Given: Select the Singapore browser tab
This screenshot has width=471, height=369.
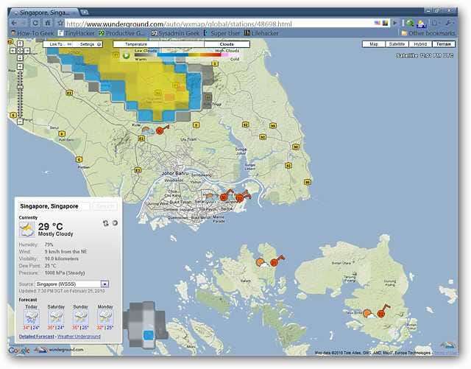Looking at the screenshot, I should [x=44, y=11].
